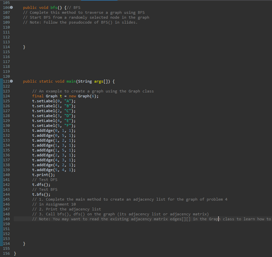The image size is (272, 257).
Task: Click the String args parameter in main
Action: point(91,81)
